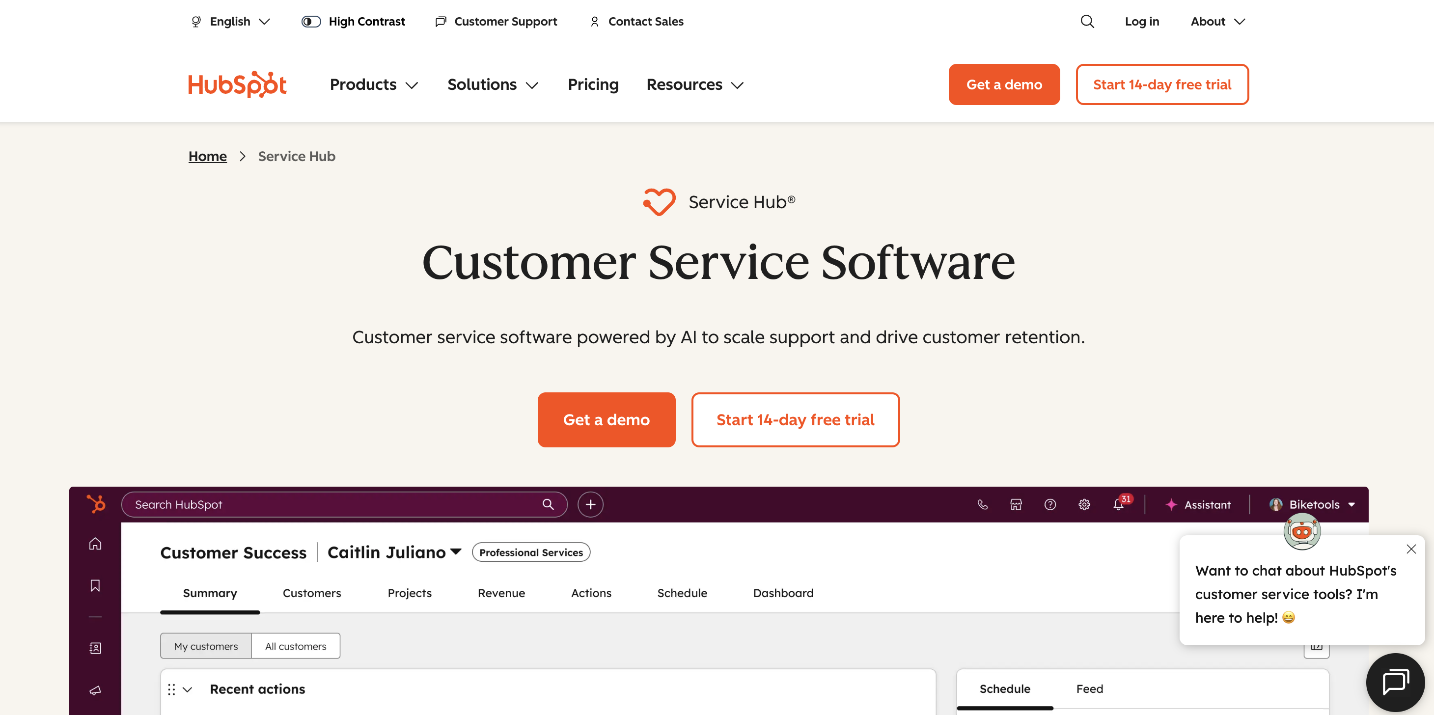Click the Log in link

tap(1142, 21)
